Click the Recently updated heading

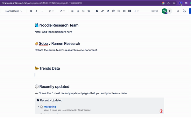54,87
